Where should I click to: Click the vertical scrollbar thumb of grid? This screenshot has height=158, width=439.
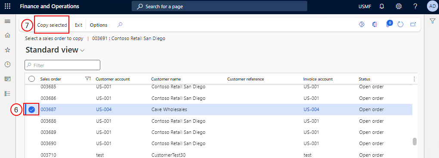414,142
